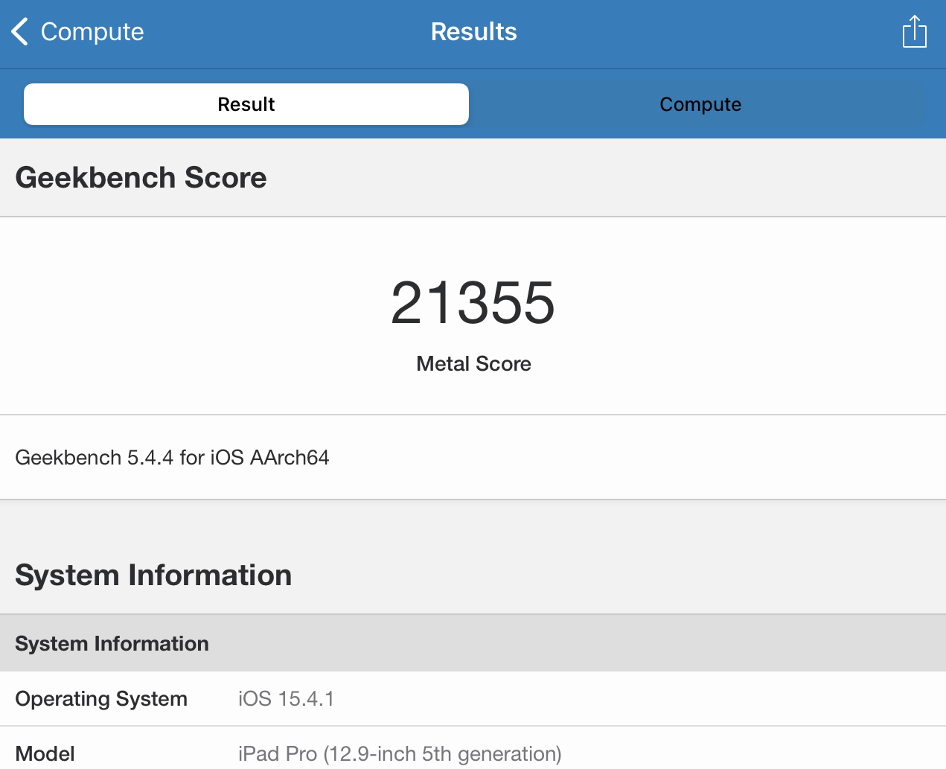Click the gray System Information table header

(x=473, y=643)
